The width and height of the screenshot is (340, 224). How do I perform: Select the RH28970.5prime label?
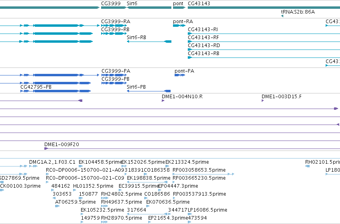pyautogui.click(x=121, y=218)
